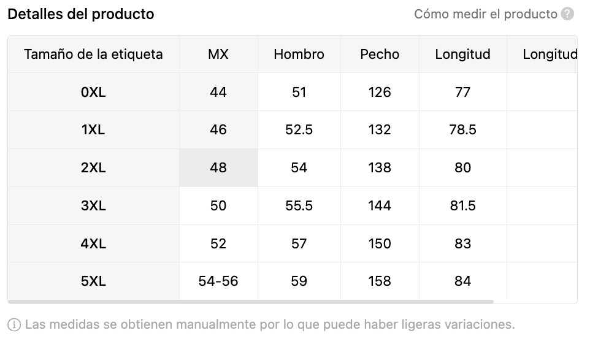Click the 0XL size label row

coord(93,92)
